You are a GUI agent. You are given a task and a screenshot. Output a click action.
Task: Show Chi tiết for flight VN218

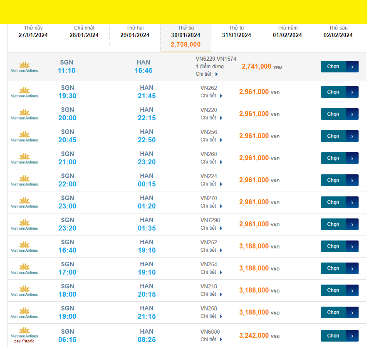click(x=211, y=294)
